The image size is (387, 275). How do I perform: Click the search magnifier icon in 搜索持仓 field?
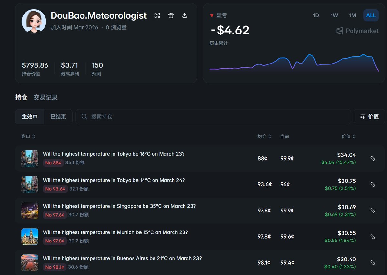[84, 117]
